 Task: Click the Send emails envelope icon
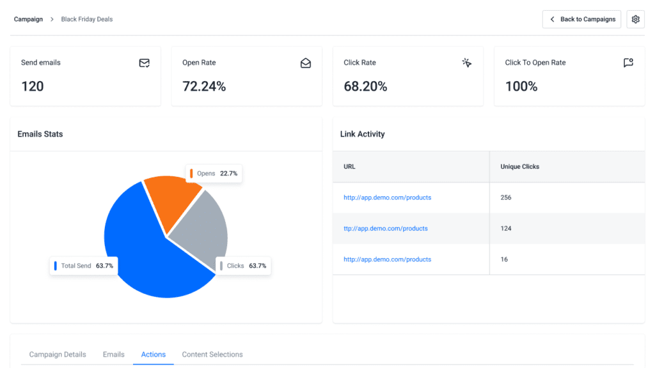click(x=144, y=63)
